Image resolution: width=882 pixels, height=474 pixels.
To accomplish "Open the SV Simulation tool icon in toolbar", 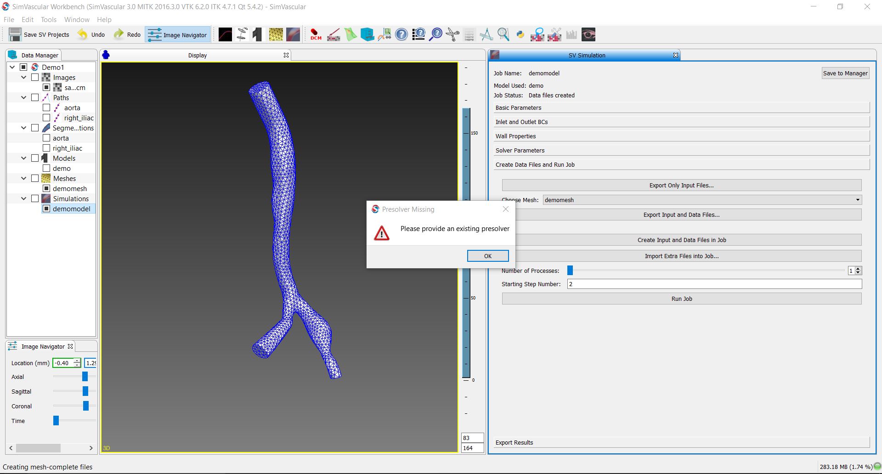I will pyautogui.click(x=293, y=34).
